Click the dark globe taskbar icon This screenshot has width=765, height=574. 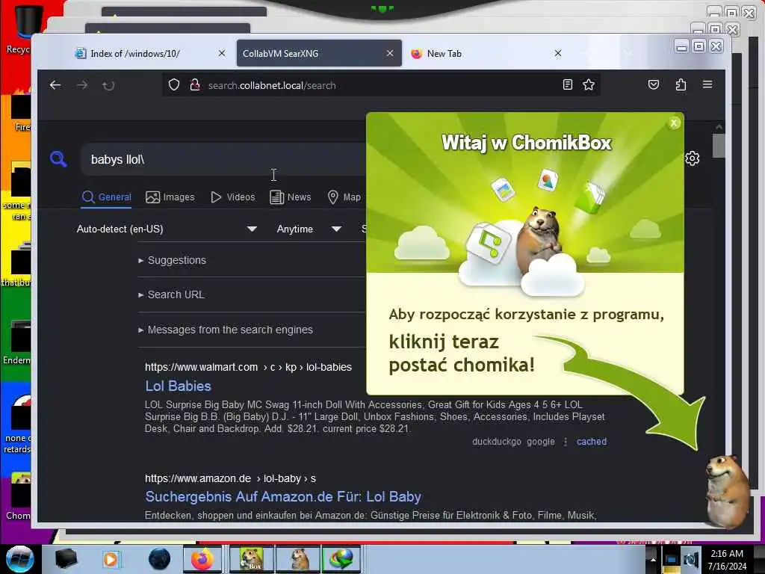[x=159, y=559]
